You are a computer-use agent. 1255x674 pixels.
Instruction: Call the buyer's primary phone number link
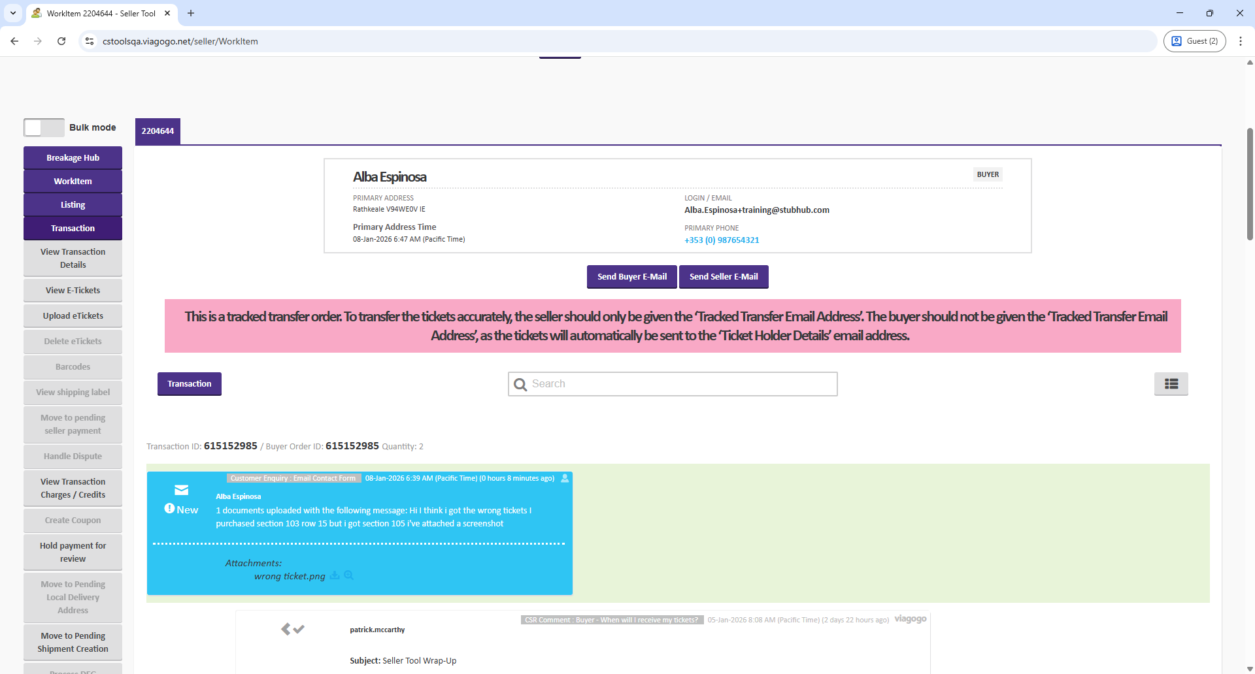click(722, 240)
